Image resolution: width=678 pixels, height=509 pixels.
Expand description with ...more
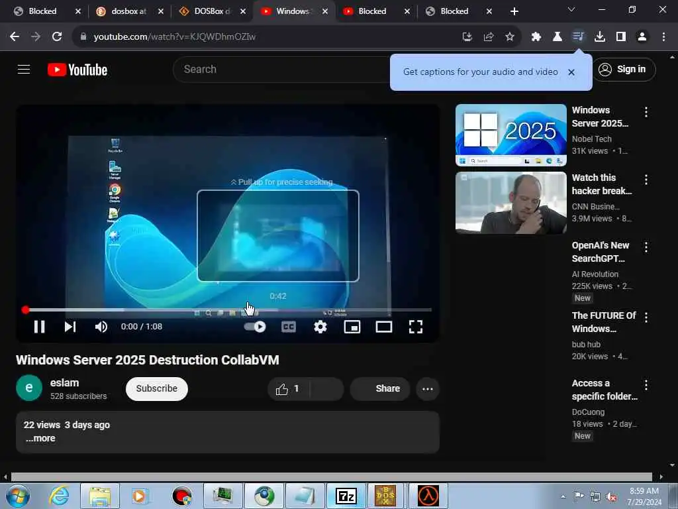click(40, 439)
